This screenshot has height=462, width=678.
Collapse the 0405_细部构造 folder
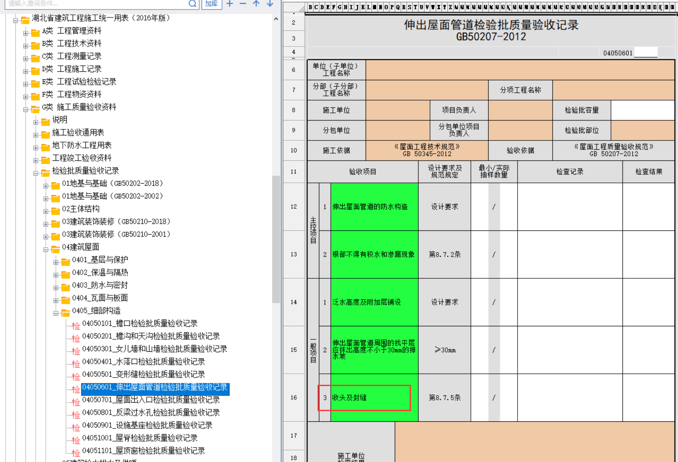click(56, 313)
